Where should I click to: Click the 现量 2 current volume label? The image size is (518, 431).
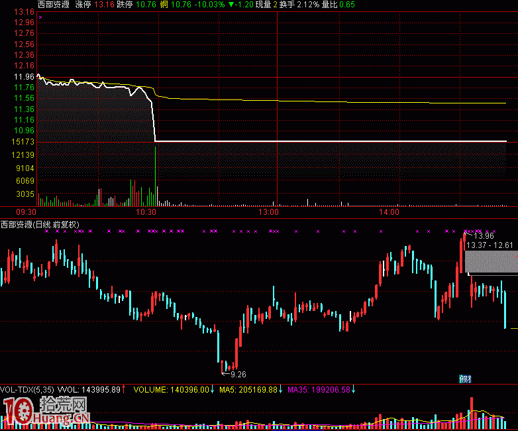click(266, 5)
